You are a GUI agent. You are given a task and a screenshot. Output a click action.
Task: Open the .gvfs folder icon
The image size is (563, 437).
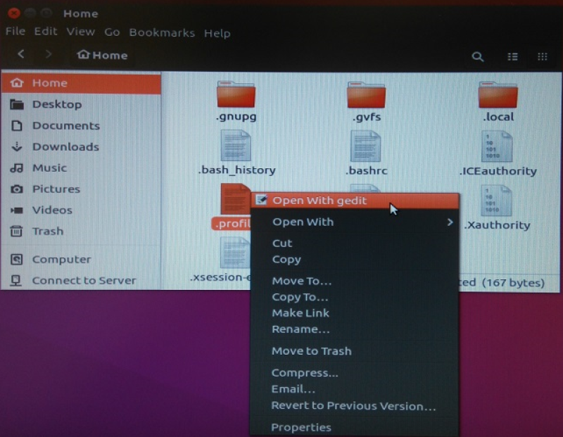(366, 95)
